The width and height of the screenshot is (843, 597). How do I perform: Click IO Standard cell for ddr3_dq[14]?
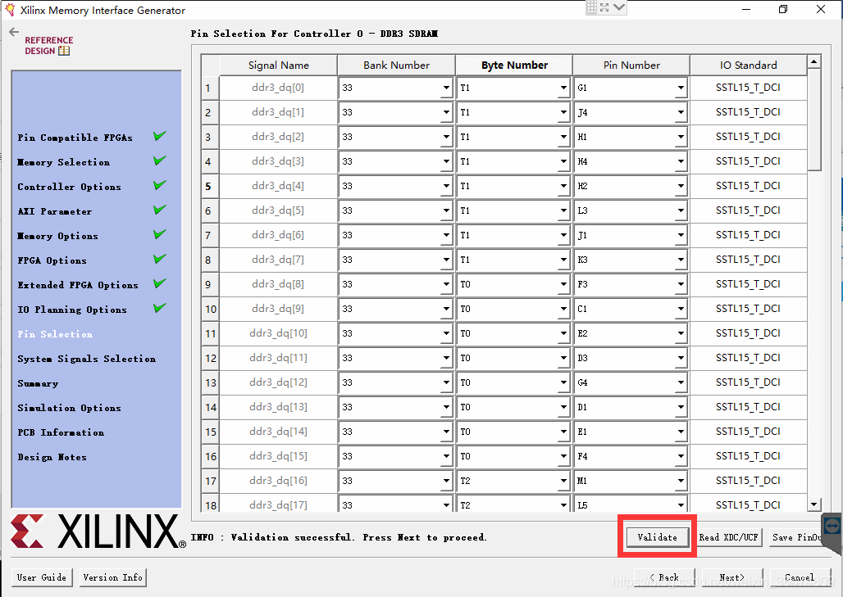tap(748, 431)
